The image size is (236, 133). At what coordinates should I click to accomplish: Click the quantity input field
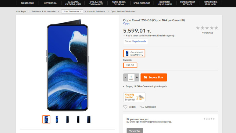pos(131,77)
